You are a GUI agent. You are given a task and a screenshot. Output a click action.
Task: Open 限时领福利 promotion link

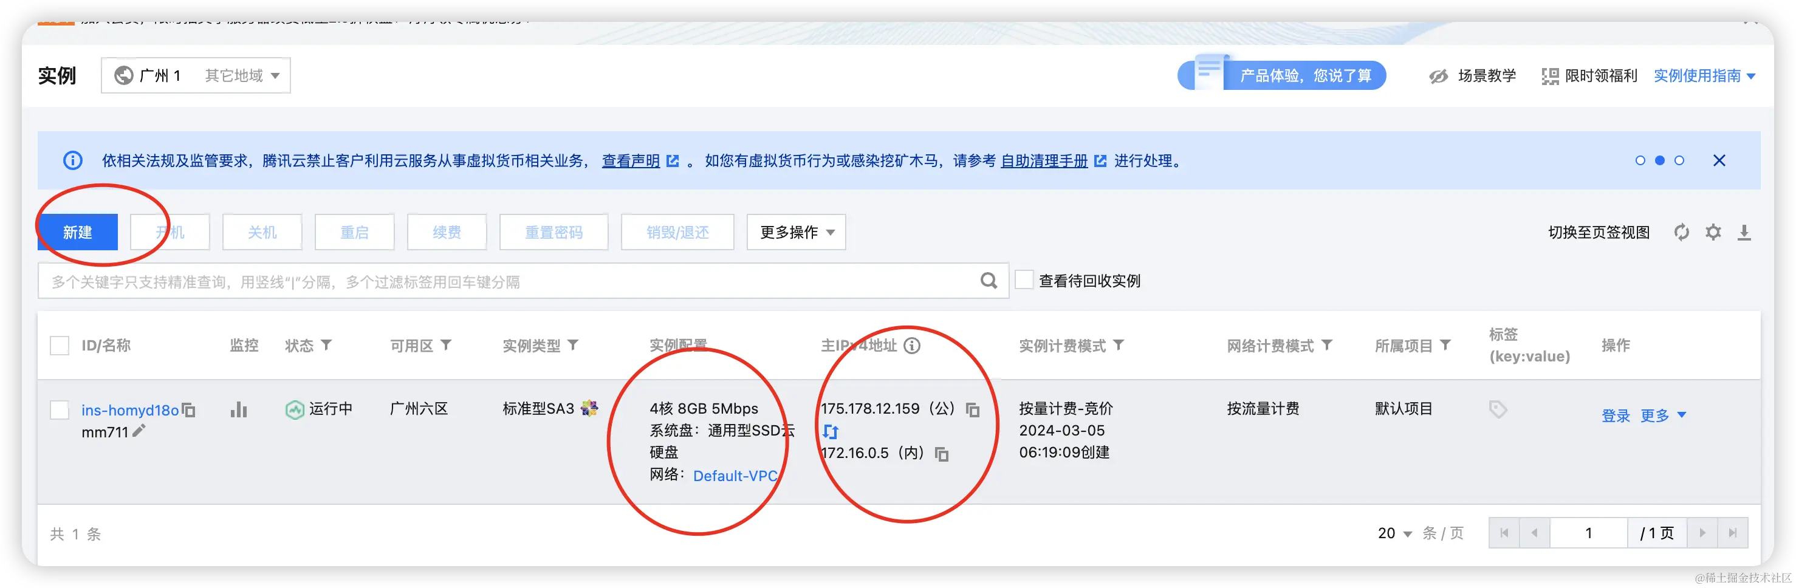1601,75
